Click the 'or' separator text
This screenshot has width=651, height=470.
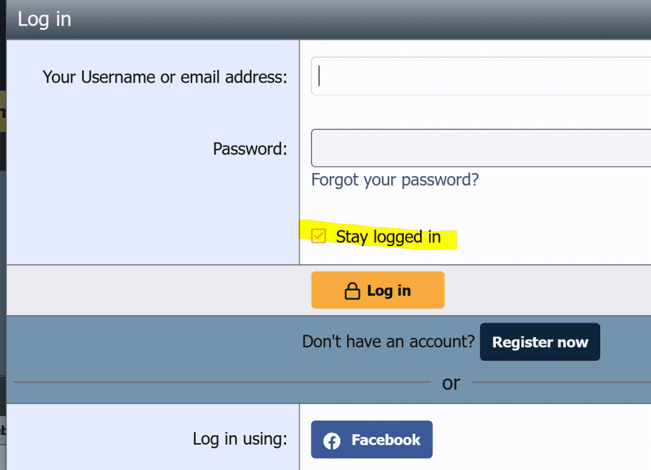(x=451, y=383)
